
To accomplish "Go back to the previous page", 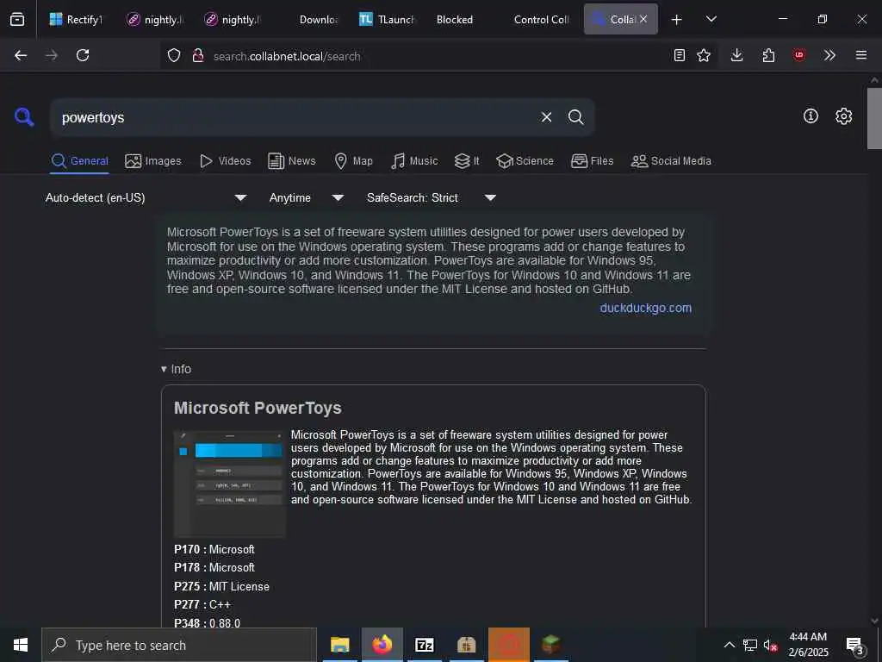I will point(21,55).
